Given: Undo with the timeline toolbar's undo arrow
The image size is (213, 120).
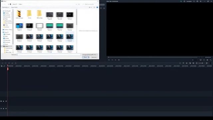Looking at the screenshot, I should [x=2, y=63].
